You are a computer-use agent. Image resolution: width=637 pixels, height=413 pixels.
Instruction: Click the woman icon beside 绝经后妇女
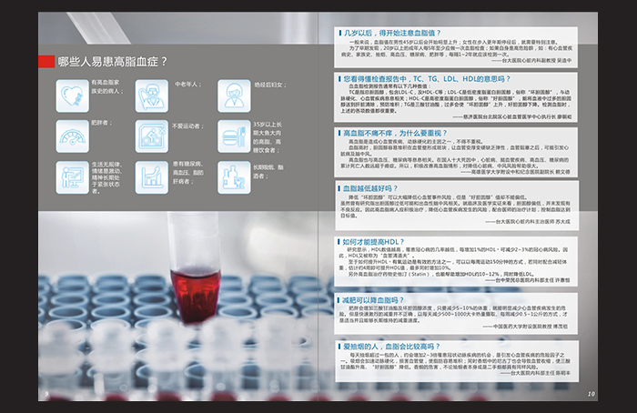coord(234,96)
